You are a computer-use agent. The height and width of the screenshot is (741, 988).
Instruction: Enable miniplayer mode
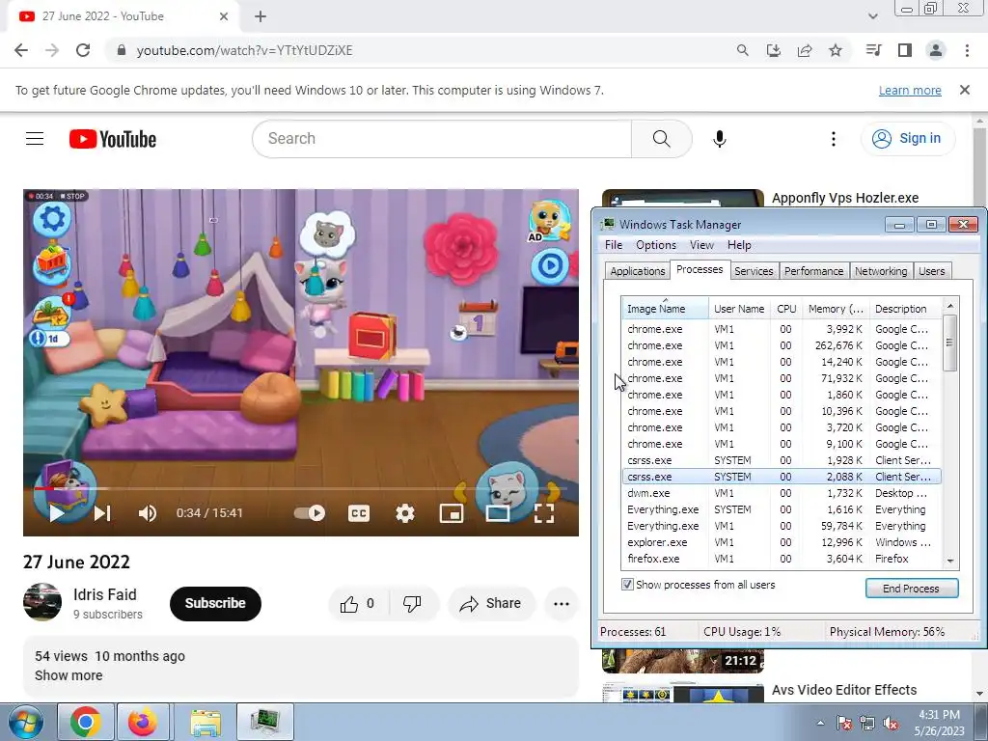coord(452,513)
